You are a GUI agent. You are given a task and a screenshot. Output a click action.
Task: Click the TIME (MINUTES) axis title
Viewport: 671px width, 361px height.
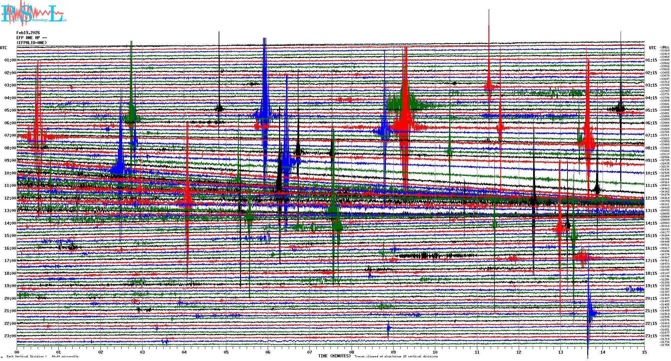pos(334,356)
